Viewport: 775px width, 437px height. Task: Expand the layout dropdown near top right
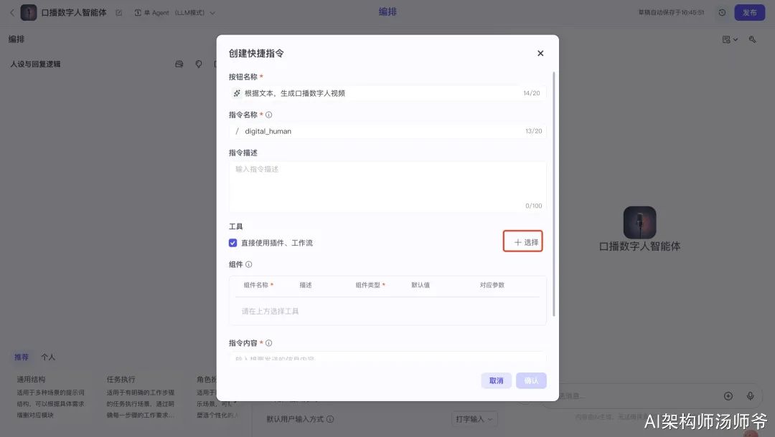click(730, 39)
